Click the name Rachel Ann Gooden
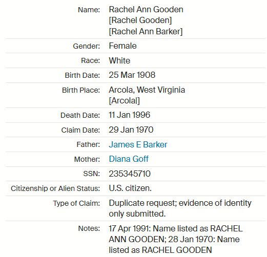Image resolution: width=267 pixels, height=257 pixels. (x=146, y=9)
